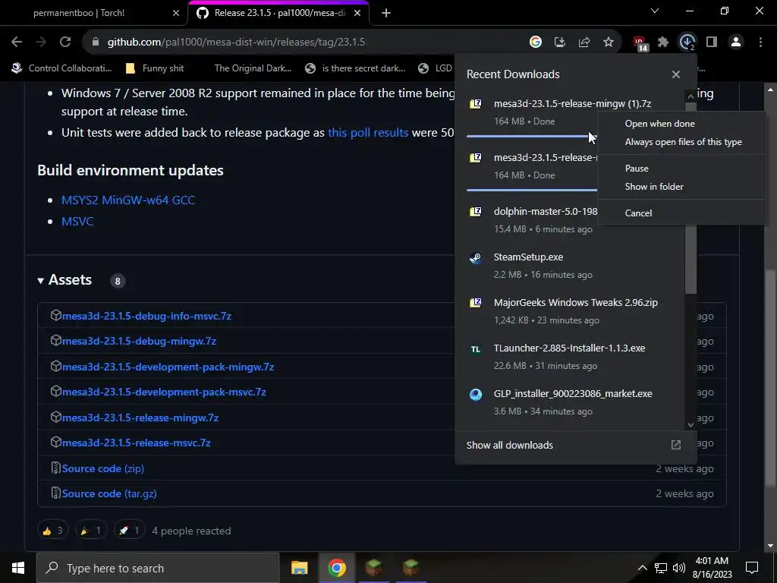Open Control Collaborati... bookmark
This screenshot has height=583, width=777.
click(x=62, y=68)
